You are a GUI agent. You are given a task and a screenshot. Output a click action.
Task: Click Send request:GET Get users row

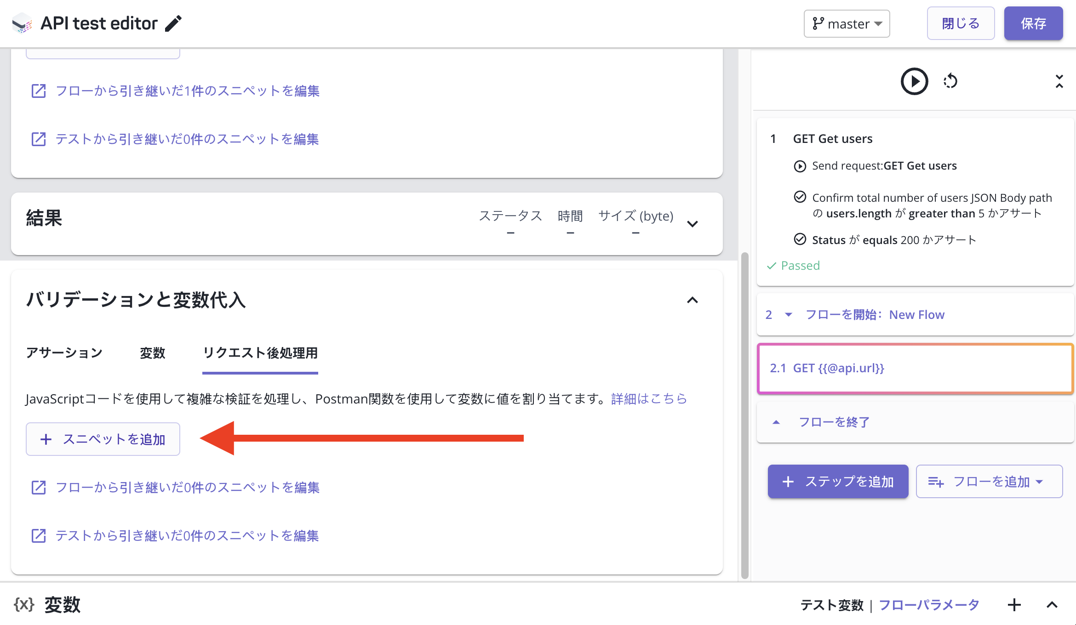point(884,166)
